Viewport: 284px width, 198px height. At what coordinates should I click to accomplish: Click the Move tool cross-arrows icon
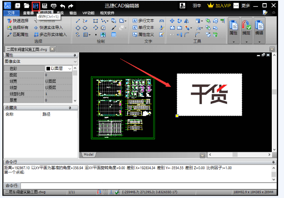[172, 21]
